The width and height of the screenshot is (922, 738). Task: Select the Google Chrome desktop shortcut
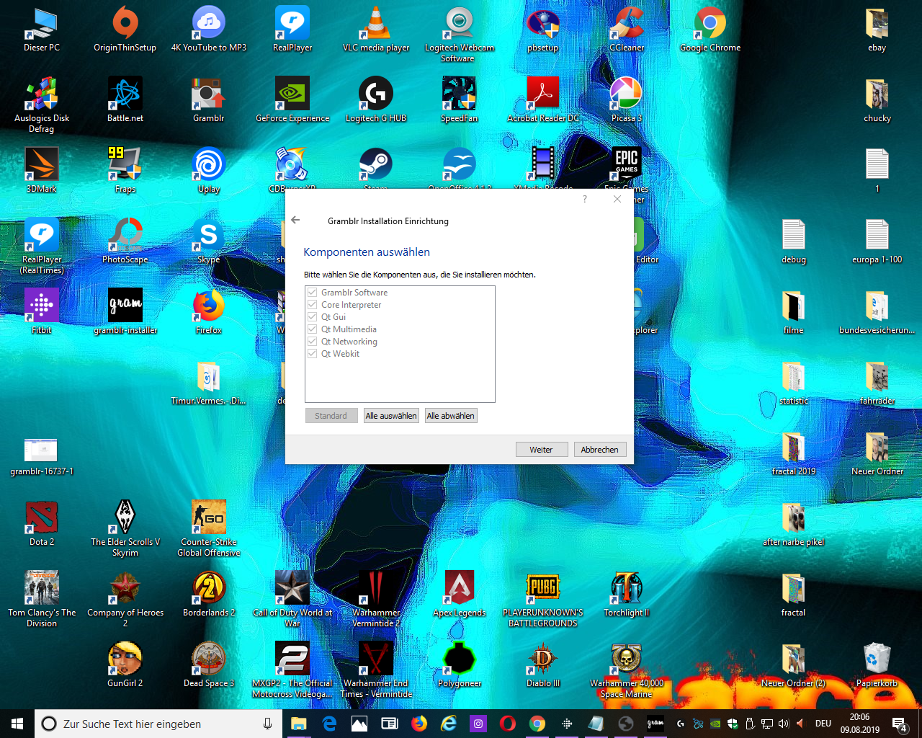pyautogui.click(x=710, y=30)
